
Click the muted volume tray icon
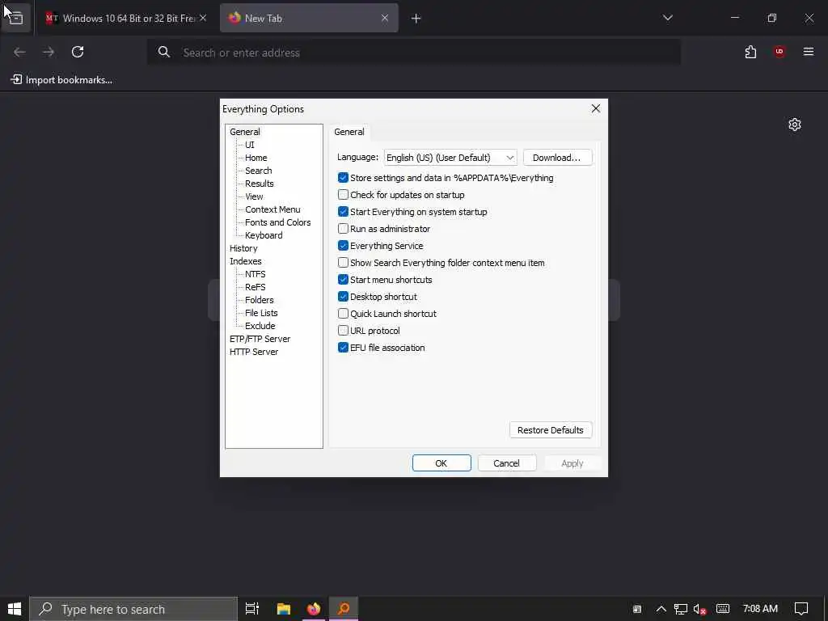click(x=699, y=609)
